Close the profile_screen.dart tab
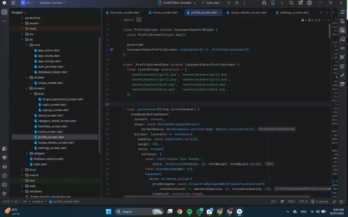This screenshot has height=217, width=348. [220, 12]
